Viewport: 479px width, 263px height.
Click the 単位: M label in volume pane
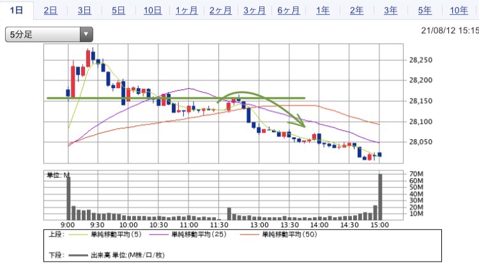[58, 176]
